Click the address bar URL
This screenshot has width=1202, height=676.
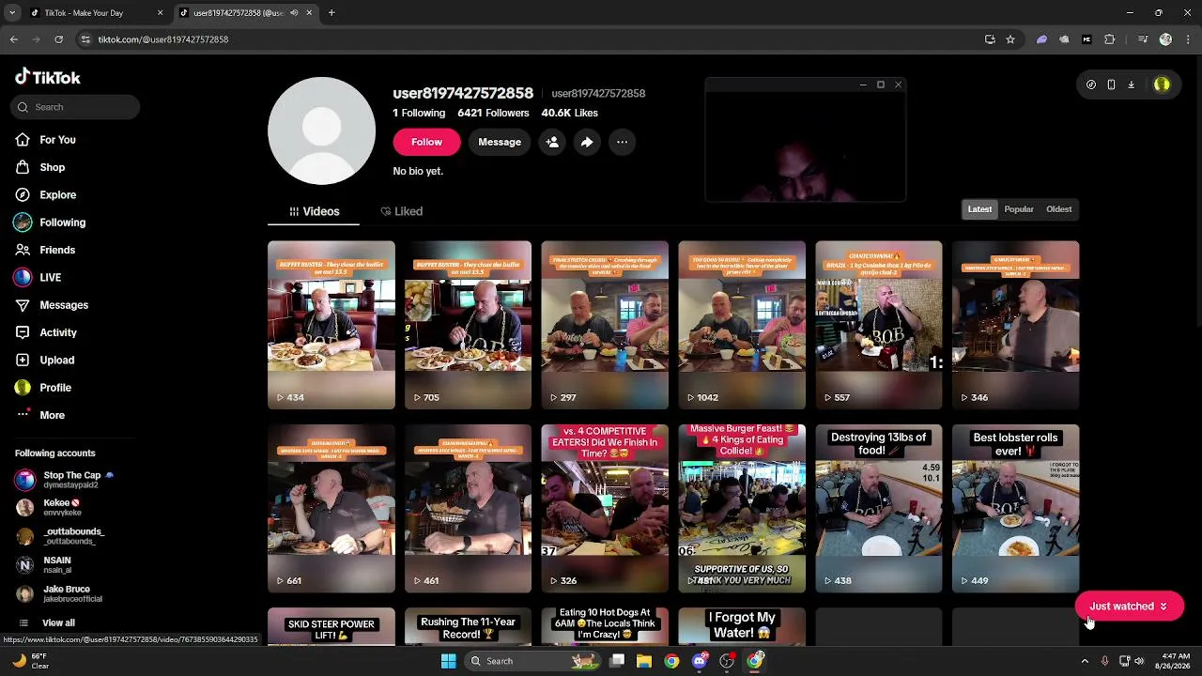pyautogui.click(x=163, y=39)
